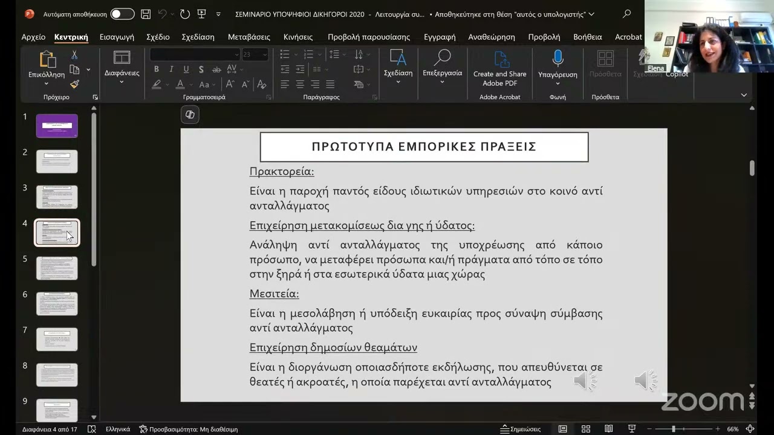Click the font name combo box
The image size is (774, 435).
click(195, 54)
